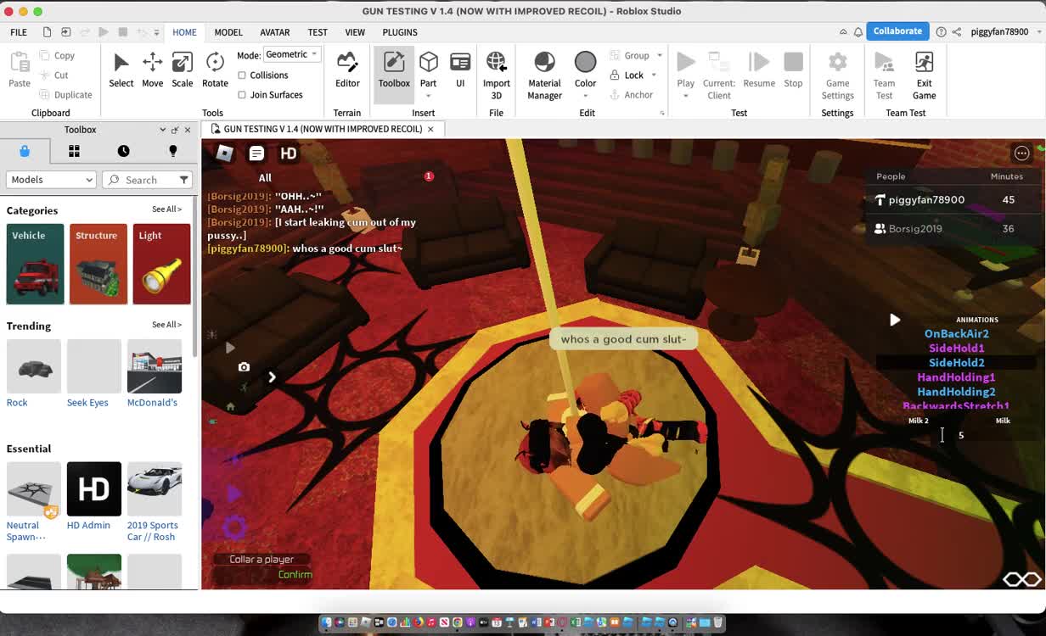The image size is (1046, 636).
Task: Toggle the Join Surfaces checkbox
Action: click(x=242, y=95)
